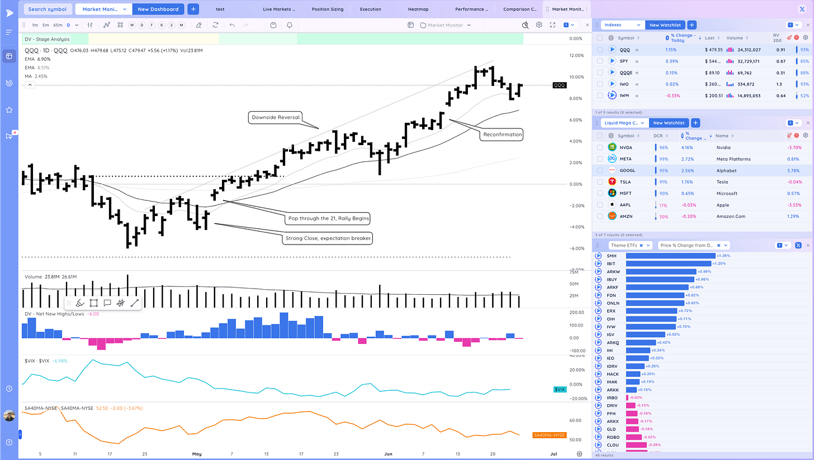
Task: Toggle chart fullscreen icon
Action: (552, 25)
